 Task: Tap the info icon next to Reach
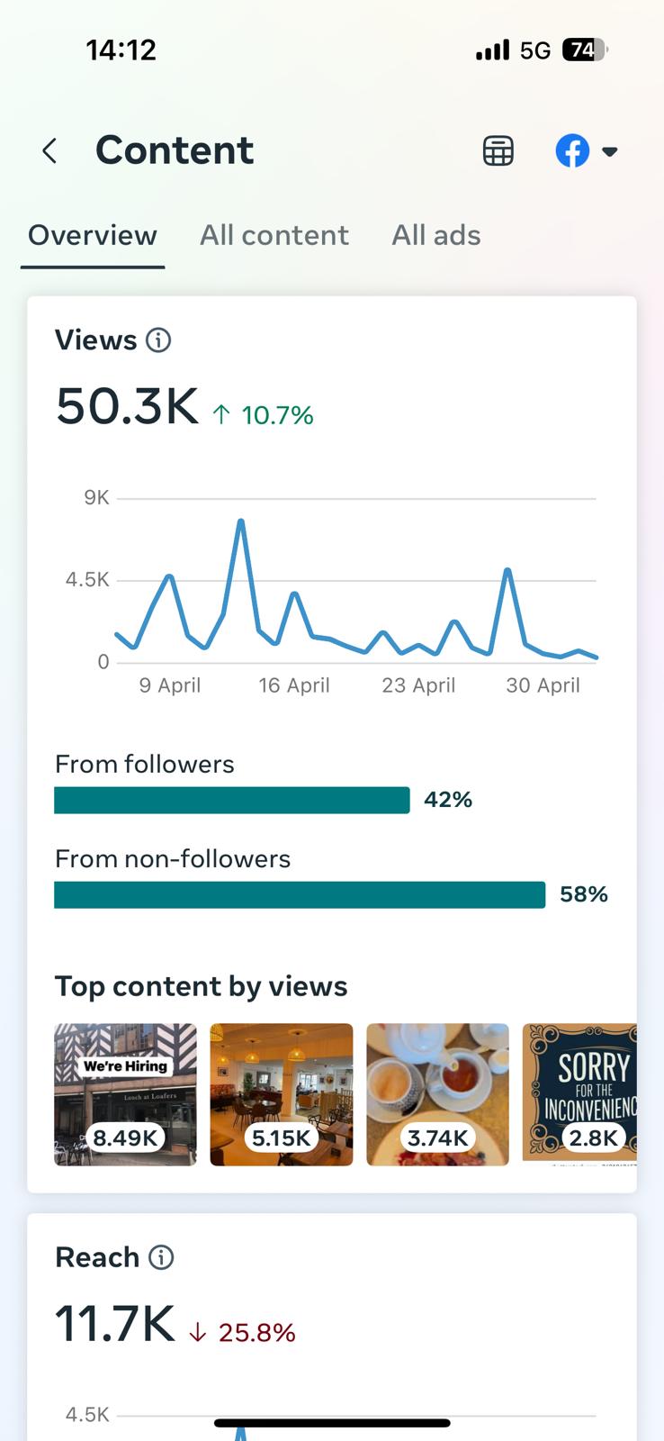[x=161, y=1257]
